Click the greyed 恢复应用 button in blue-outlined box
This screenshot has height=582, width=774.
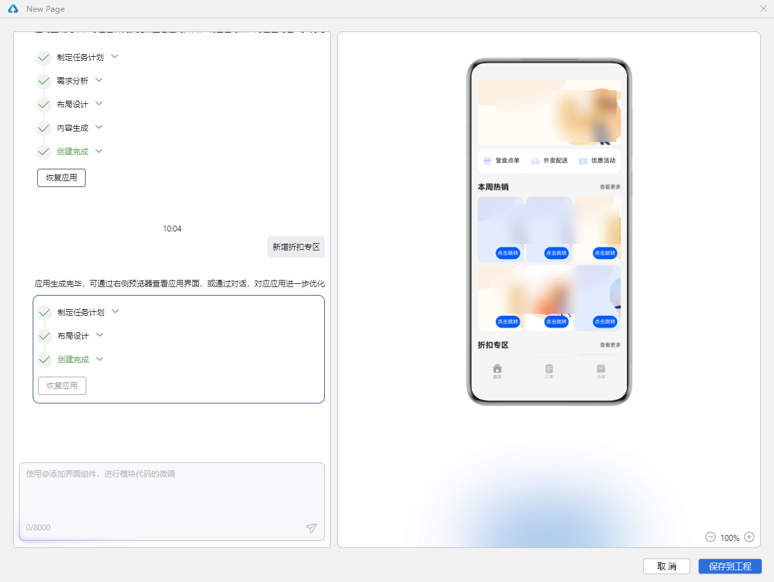(61, 386)
